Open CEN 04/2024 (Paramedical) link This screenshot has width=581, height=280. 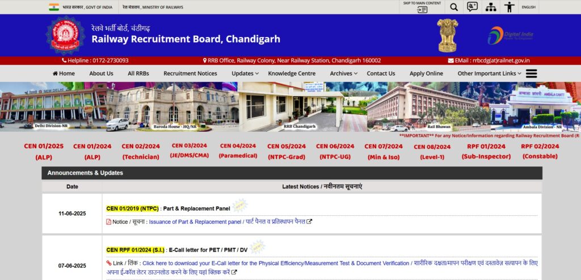pos(238,151)
